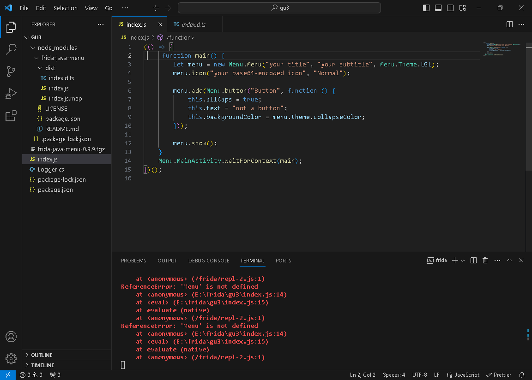Collapse the dist folder

click(x=40, y=68)
